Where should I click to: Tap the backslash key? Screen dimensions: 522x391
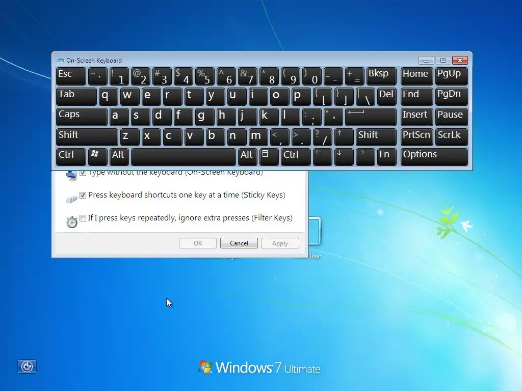tap(365, 96)
